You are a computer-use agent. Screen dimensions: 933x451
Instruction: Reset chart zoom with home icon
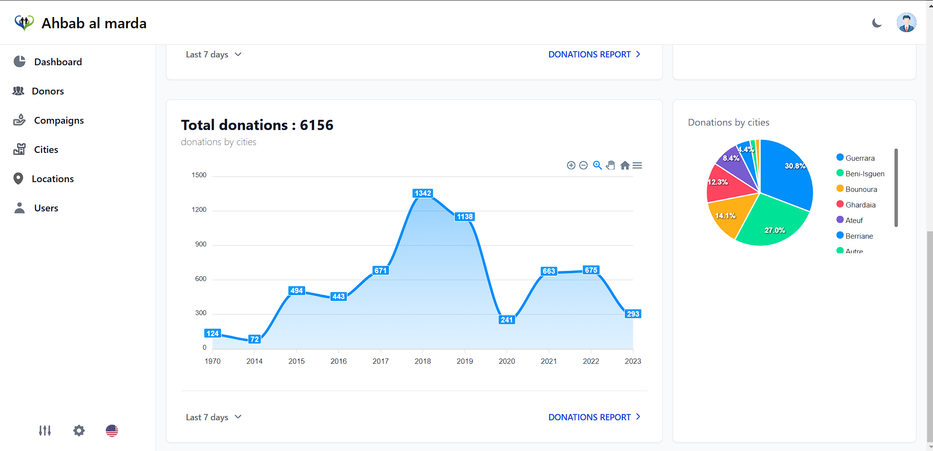point(625,166)
